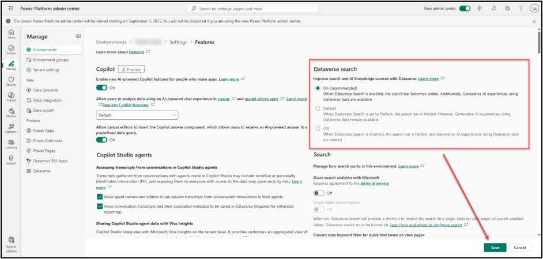Select Power Automate in Manage menu
The image size is (543, 259).
(x=47, y=140)
